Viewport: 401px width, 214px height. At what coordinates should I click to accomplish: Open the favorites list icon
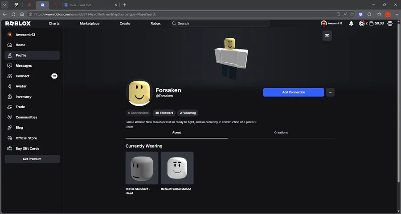(379, 14)
